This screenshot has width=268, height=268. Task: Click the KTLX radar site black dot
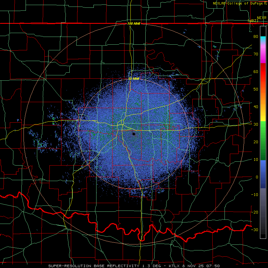134,134
